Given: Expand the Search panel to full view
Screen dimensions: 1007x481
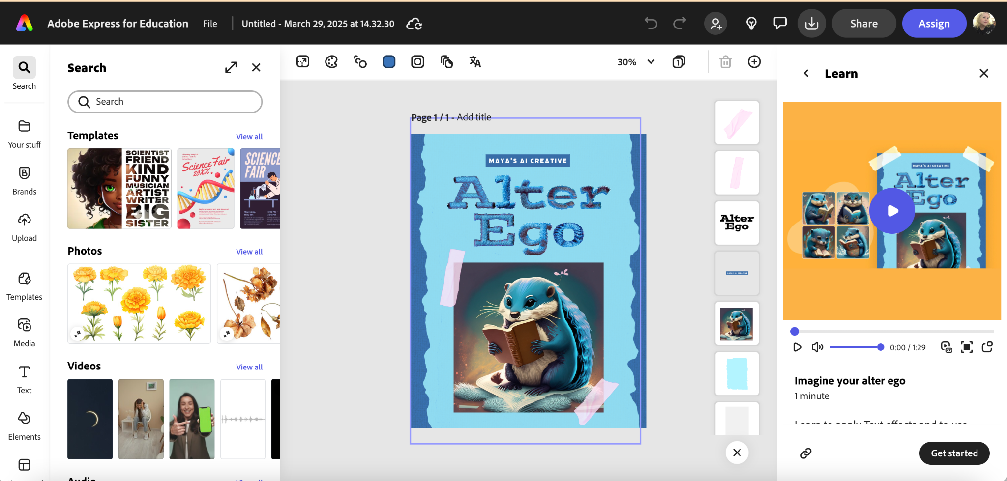Looking at the screenshot, I should (x=231, y=68).
